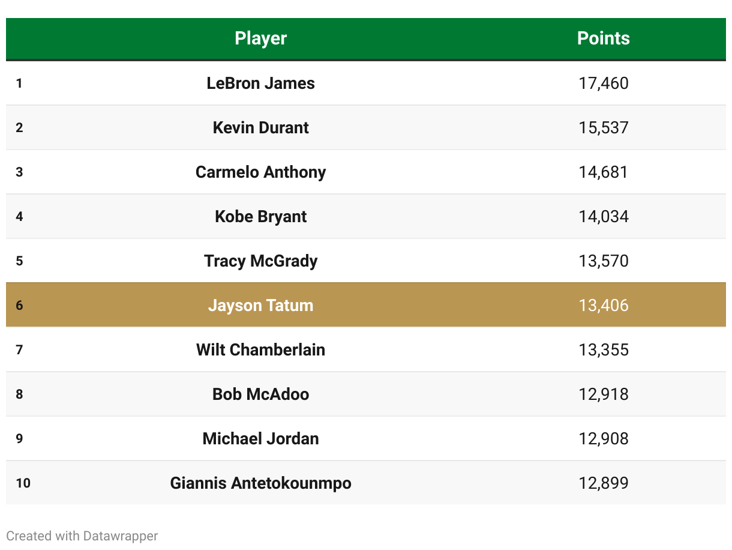Click the Player column header
The image size is (732, 550).
[260, 38]
